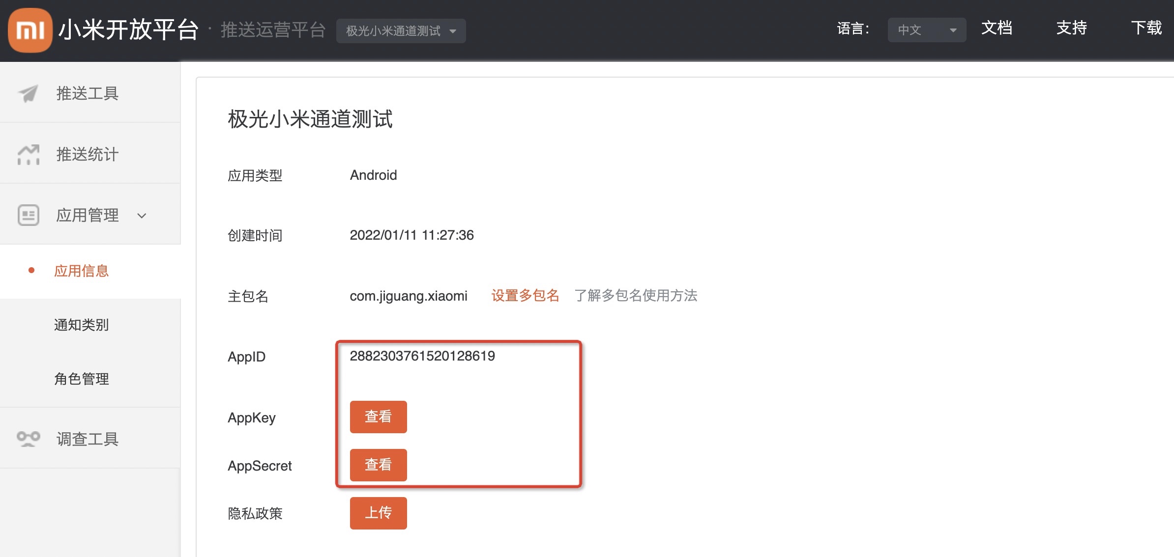Click the 隐私政策 field label
This screenshot has width=1174, height=557.
255,514
